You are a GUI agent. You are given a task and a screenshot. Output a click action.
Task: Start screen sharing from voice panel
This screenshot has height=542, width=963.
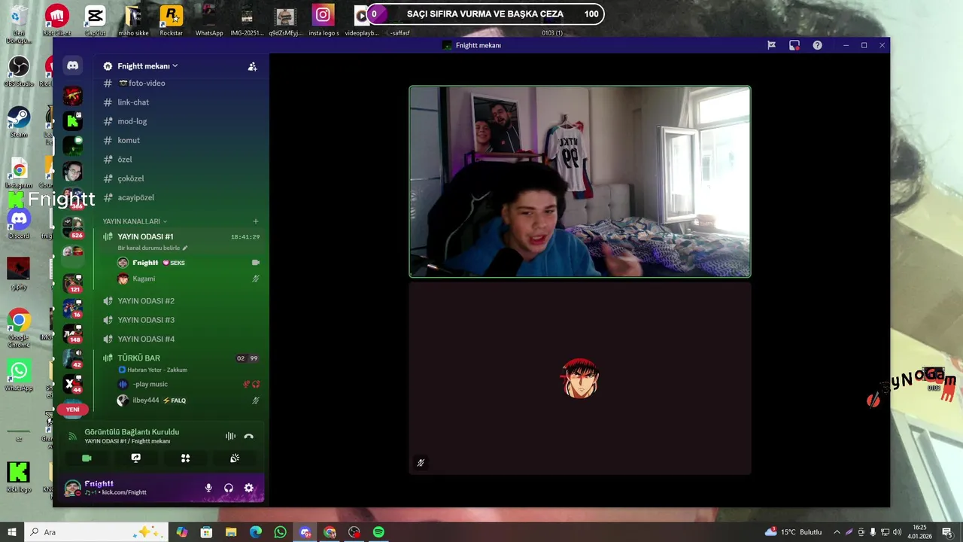coord(135,458)
